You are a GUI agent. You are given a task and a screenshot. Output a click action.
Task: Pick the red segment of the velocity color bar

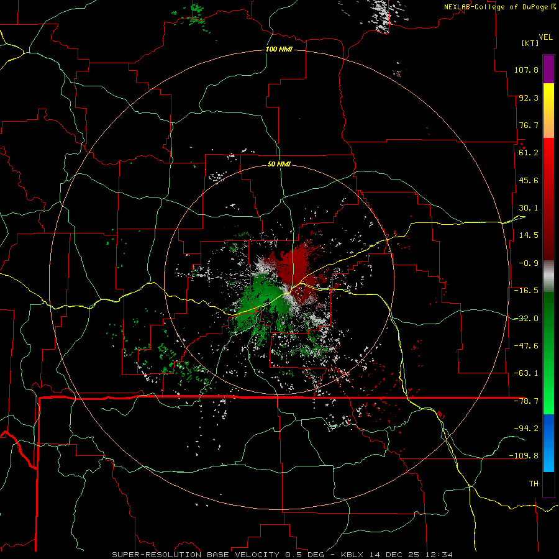coord(548,199)
